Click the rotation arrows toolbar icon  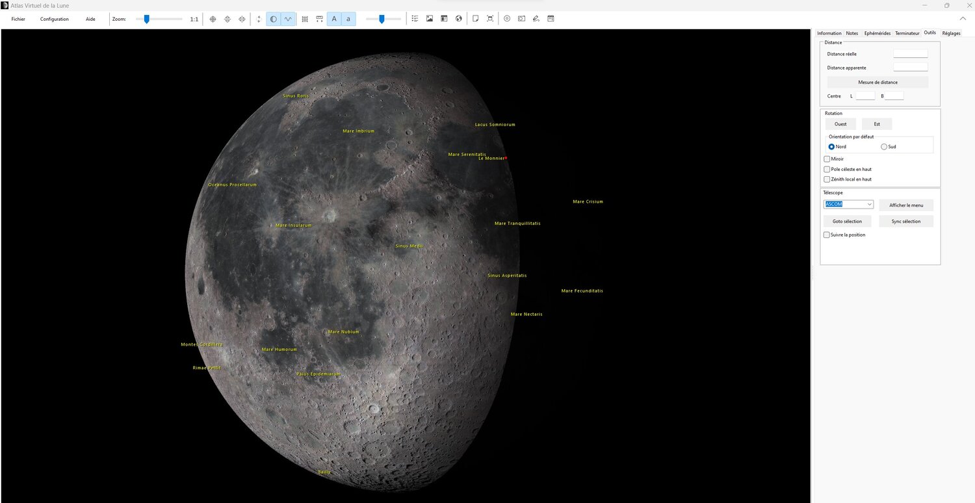click(x=259, y=19)
